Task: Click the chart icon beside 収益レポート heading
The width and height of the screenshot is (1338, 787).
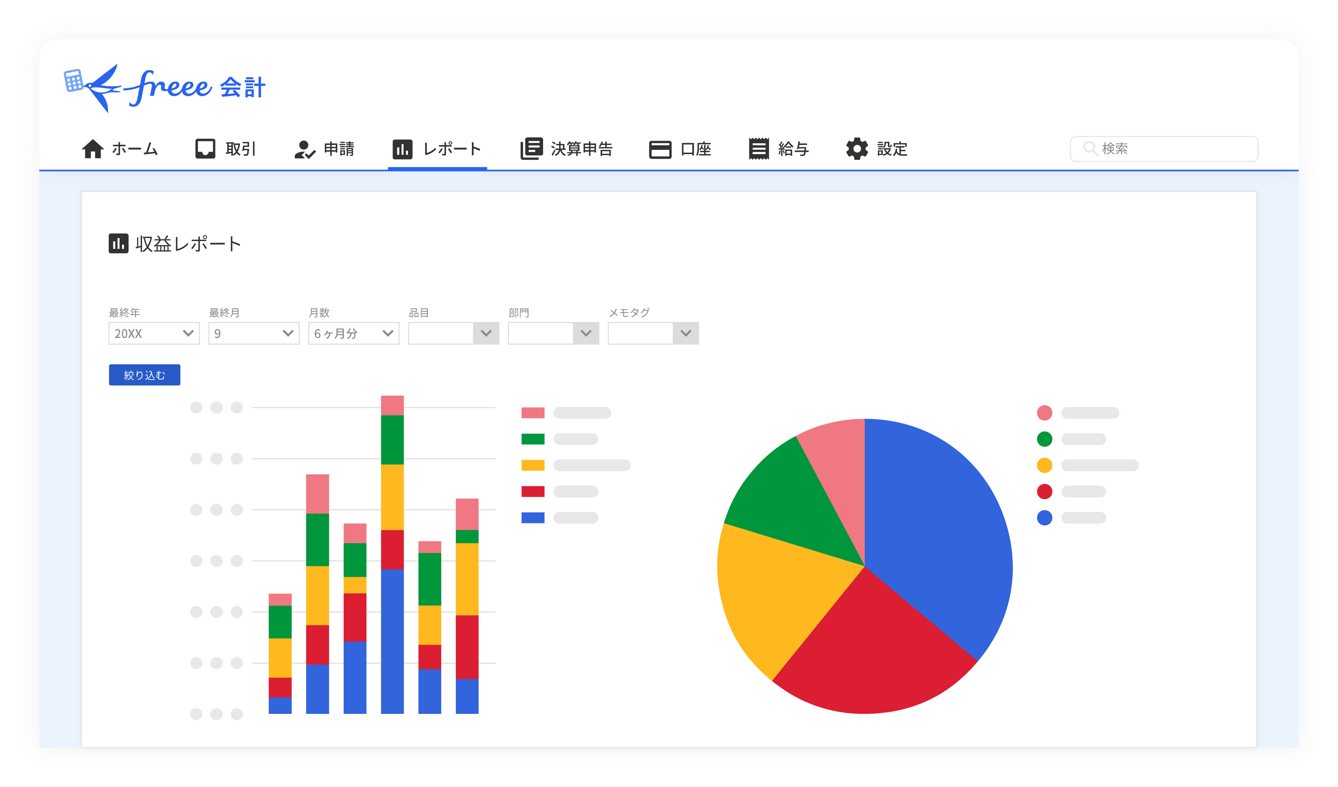Action: coord(118,244)
